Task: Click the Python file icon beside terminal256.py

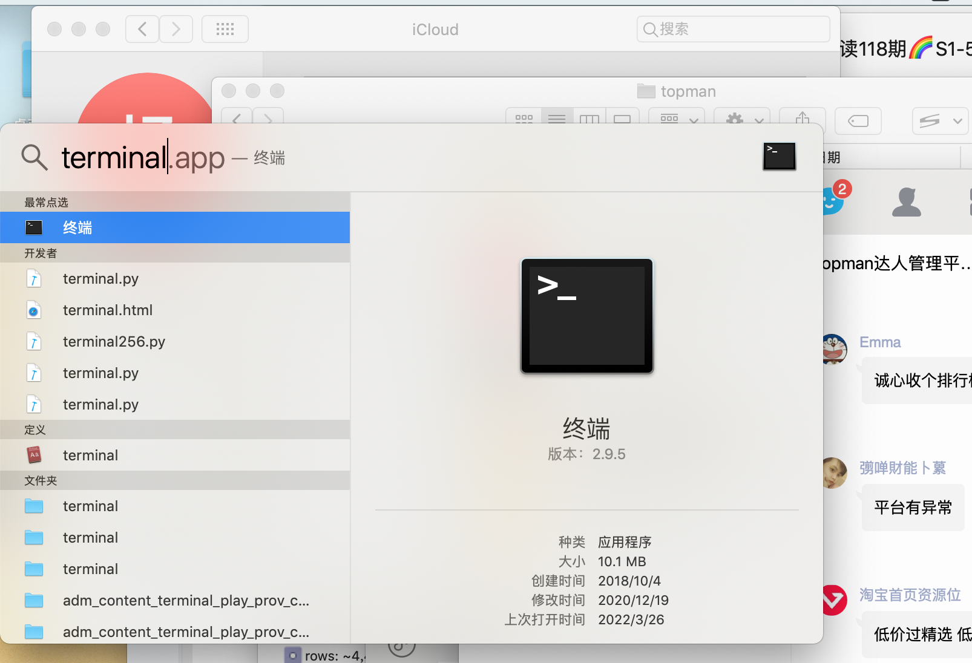Action: click(34, 342)
